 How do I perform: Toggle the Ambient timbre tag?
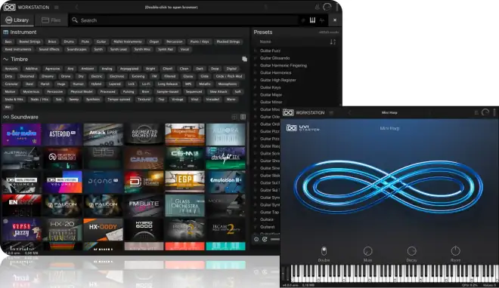(88, 69)
